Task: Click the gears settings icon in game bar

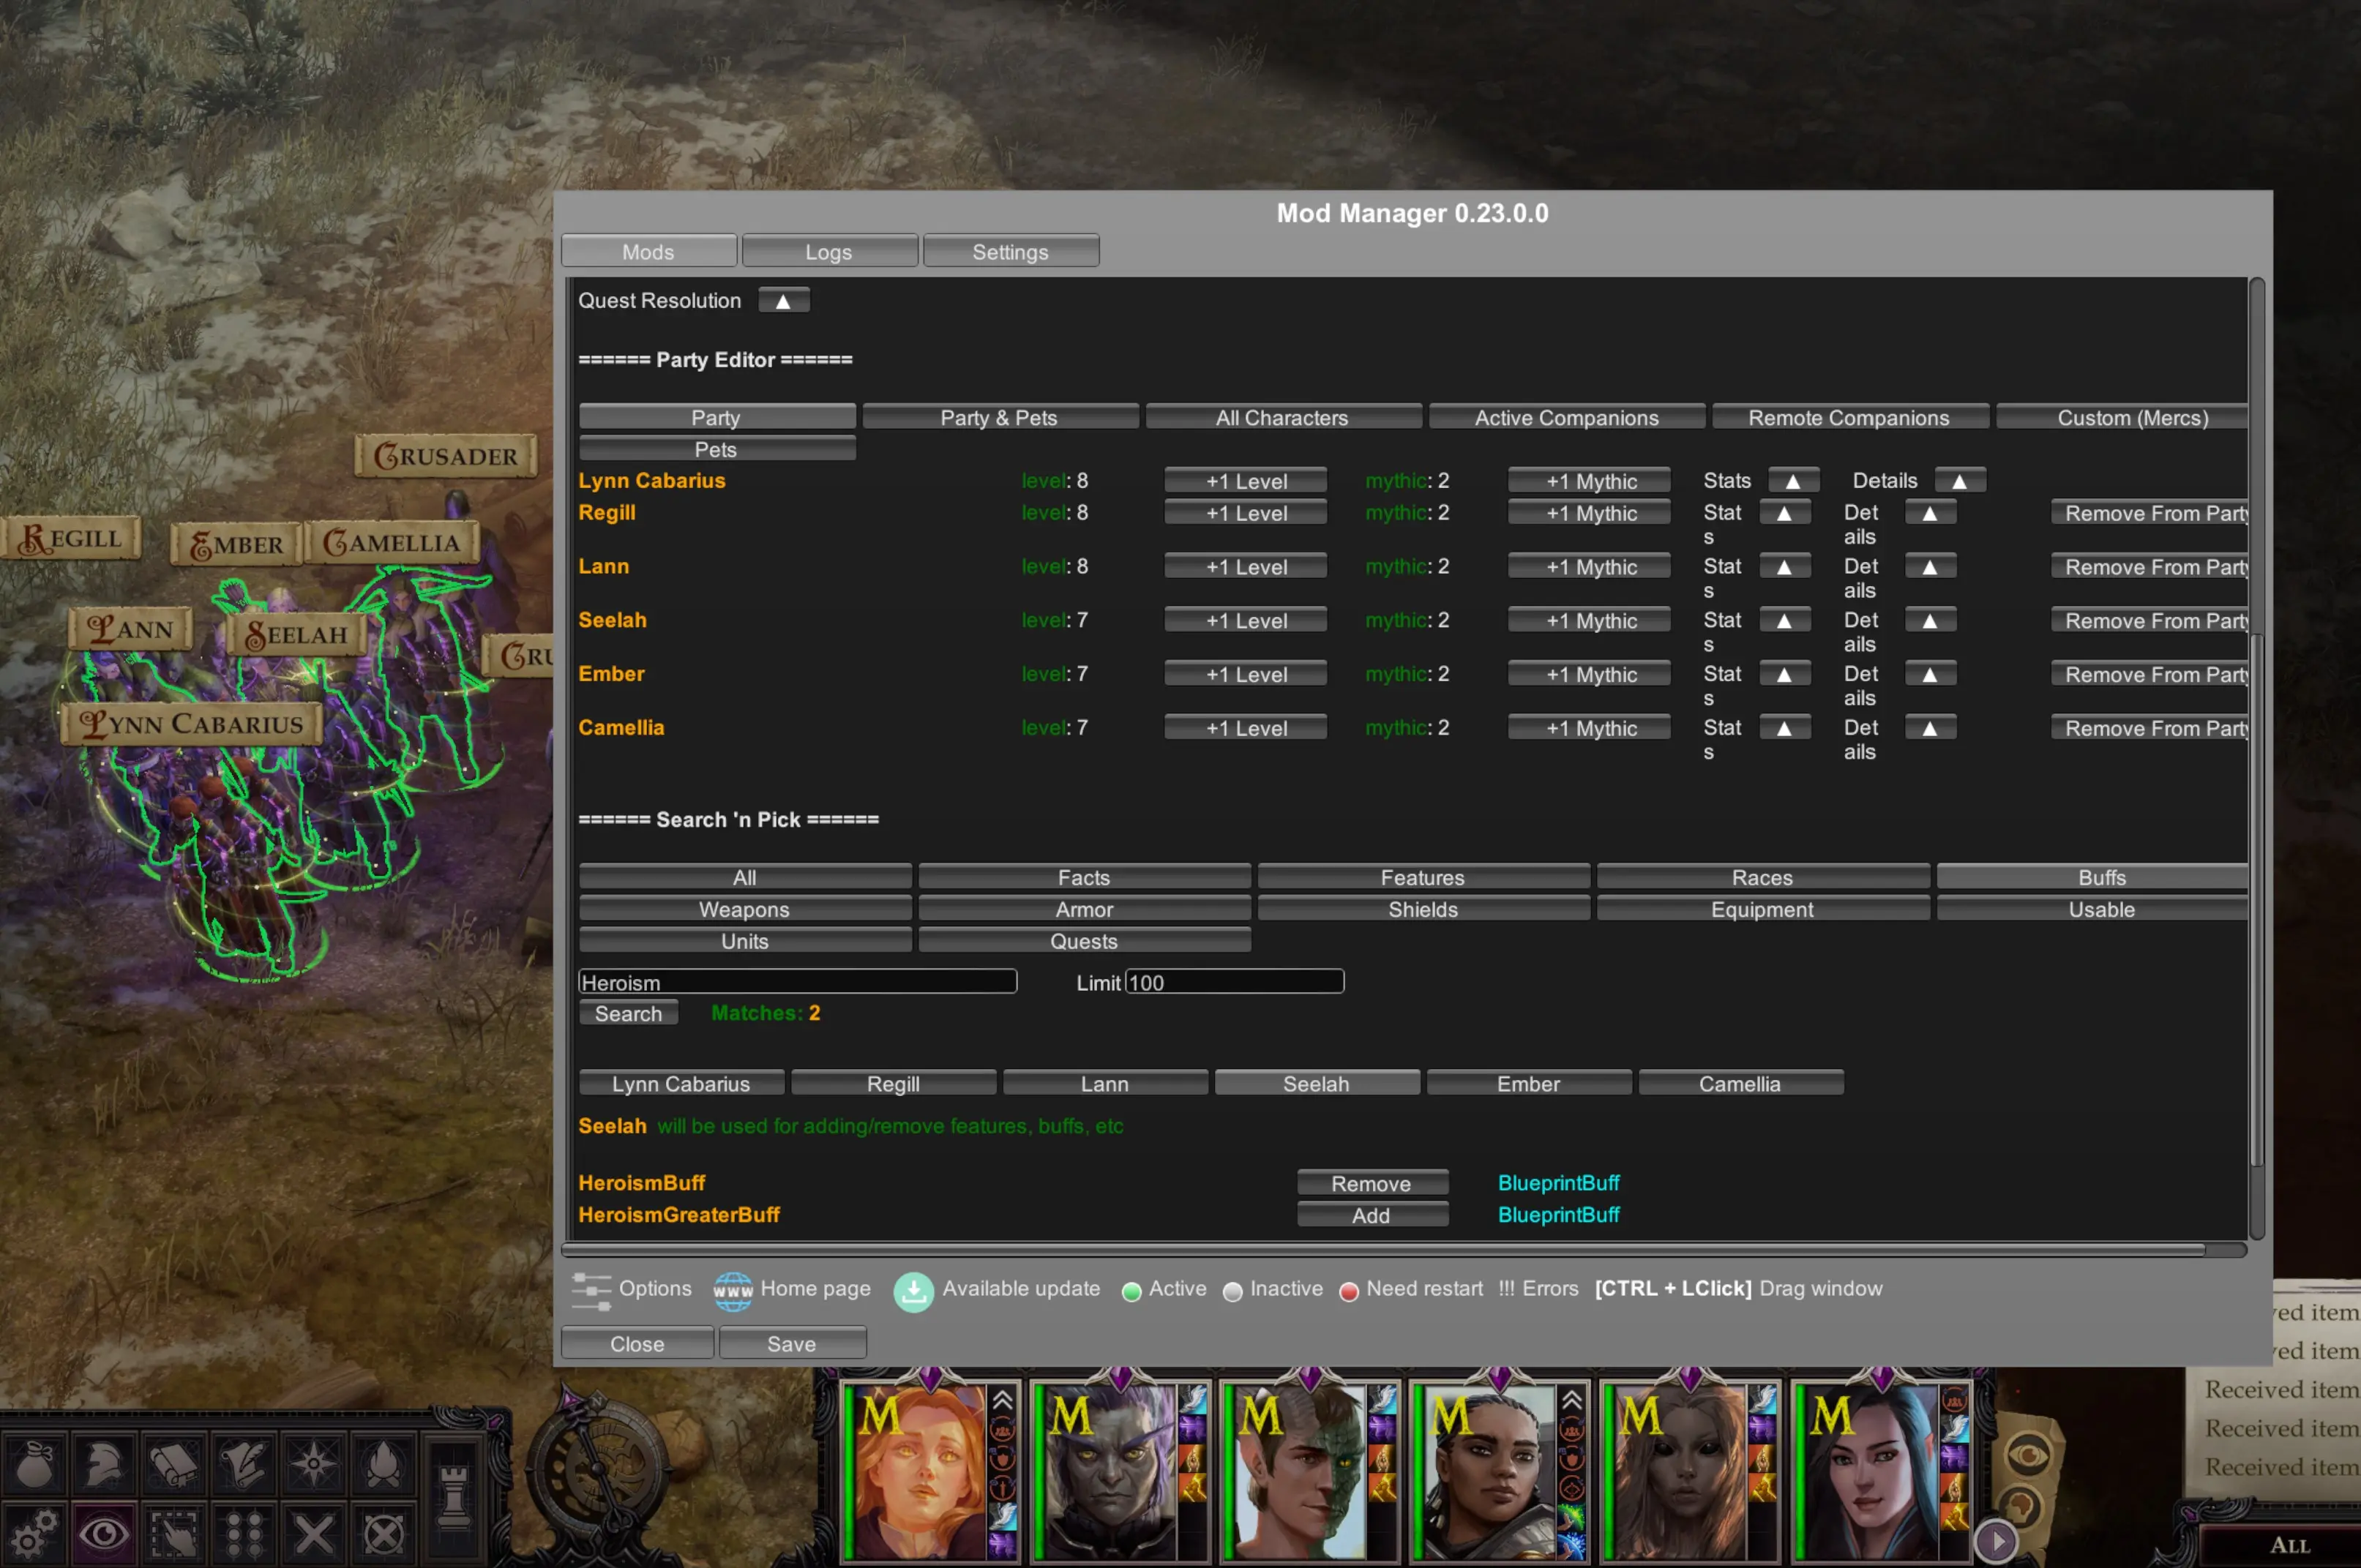Action: click(33, 1533)
